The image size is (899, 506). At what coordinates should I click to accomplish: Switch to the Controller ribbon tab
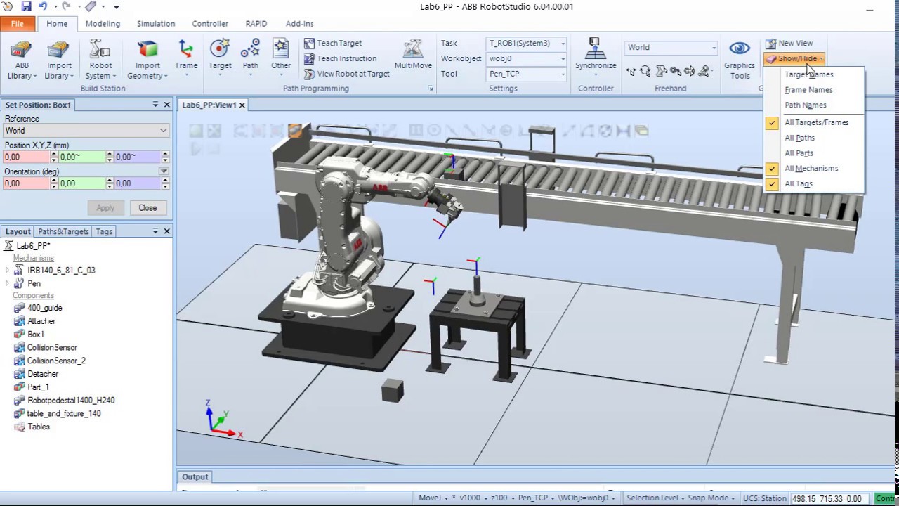pos(210,23)
